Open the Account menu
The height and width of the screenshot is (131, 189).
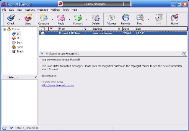pos(30,10)
